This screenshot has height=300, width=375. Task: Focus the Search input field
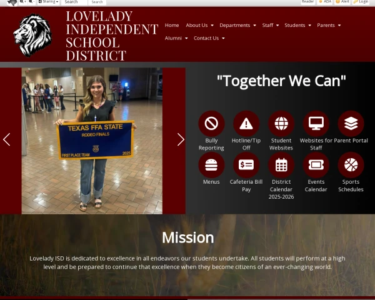74,2
